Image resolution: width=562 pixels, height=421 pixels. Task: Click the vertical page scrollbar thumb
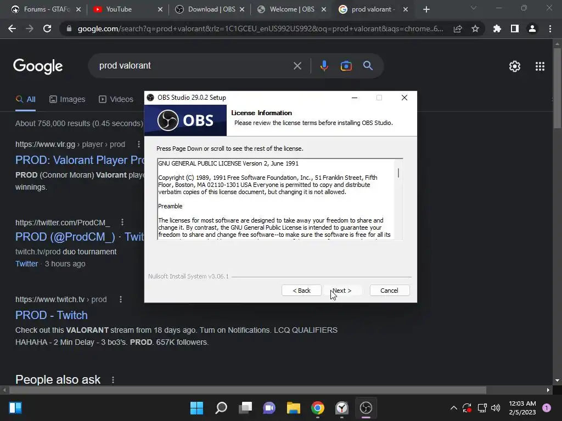tap(557, 88)
